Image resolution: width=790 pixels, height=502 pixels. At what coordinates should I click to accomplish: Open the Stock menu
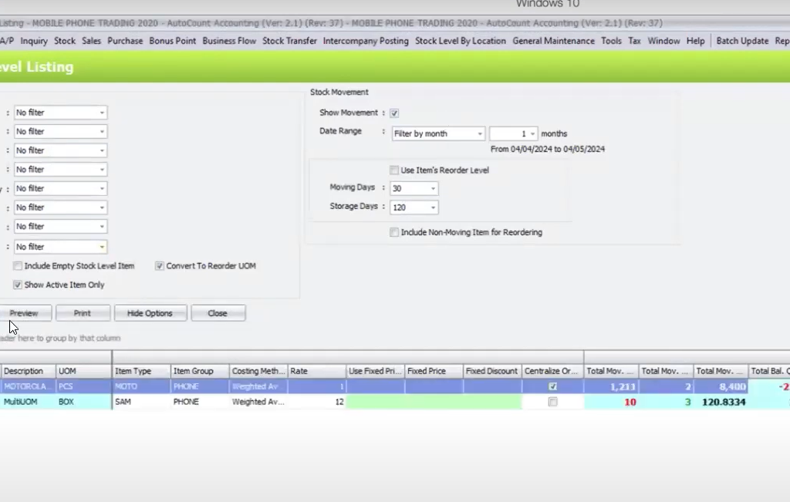point(65,41)
